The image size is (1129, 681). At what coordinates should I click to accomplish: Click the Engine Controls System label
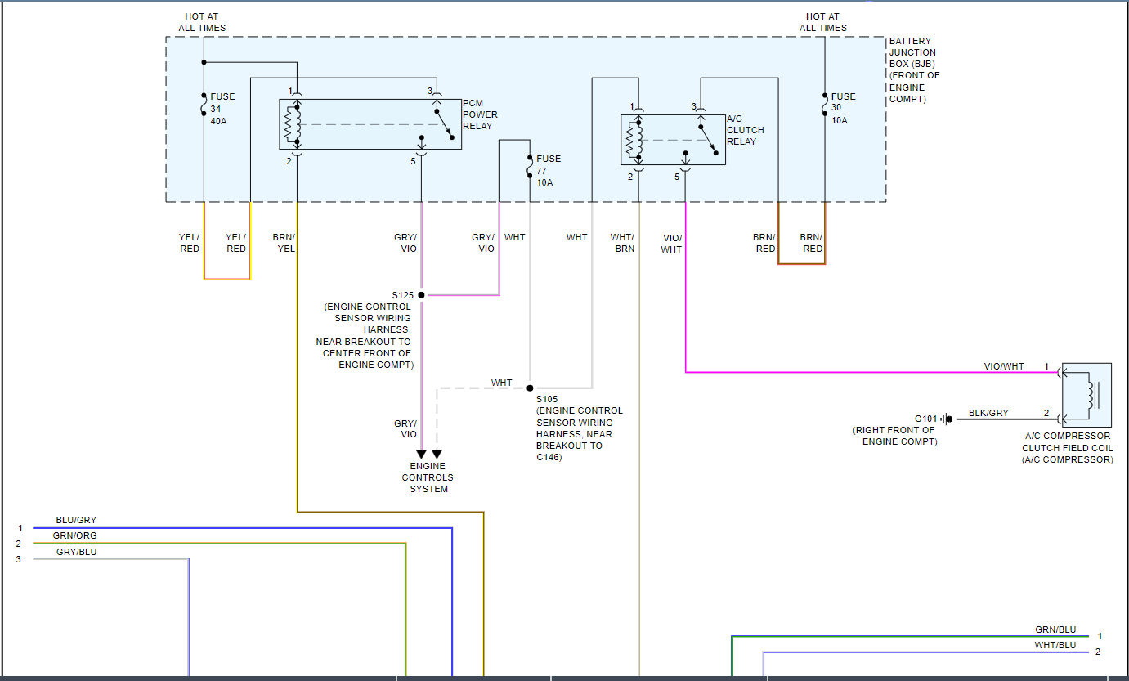point(428,477)
